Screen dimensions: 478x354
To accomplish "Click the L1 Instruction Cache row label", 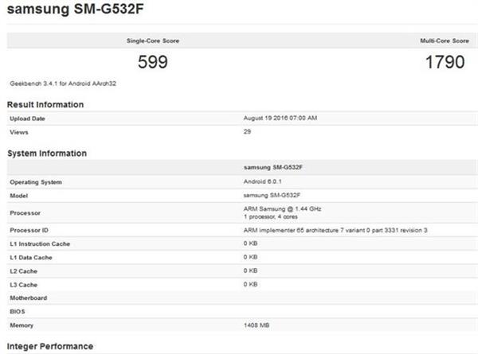I will point(41,243).
